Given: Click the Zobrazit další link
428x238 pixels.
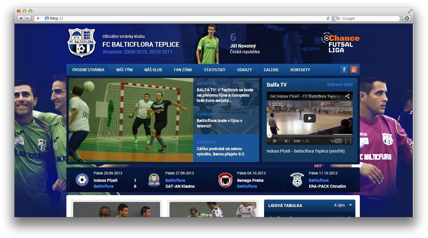Looking at the screenshot, I should [x=339, y=85].
